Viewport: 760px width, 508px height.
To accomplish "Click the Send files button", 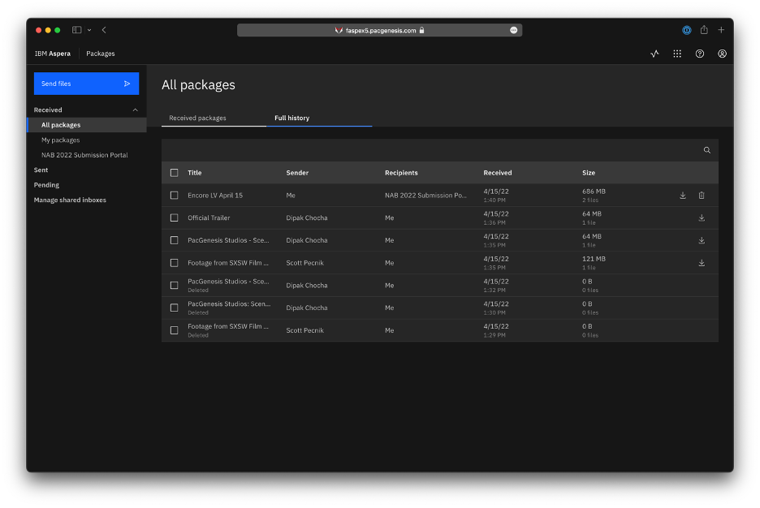I will point(86,84).
